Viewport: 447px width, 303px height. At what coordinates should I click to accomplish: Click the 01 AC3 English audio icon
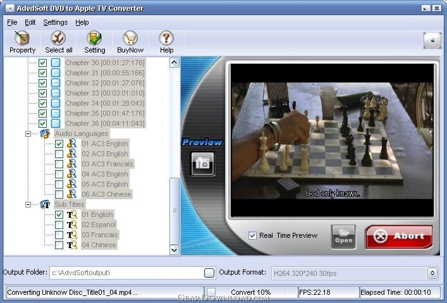72,144
